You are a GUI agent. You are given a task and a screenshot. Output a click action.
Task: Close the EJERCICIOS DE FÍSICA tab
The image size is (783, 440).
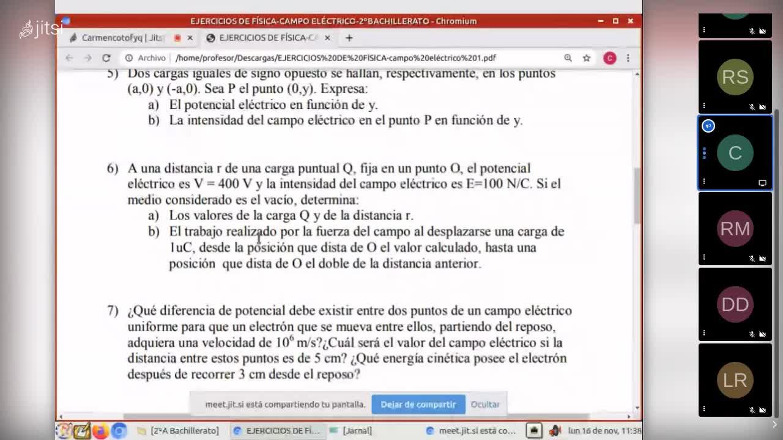click(x=327, y=38)
